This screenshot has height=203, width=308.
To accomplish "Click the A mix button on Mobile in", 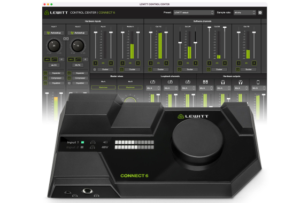I will (x=122, y=63).
